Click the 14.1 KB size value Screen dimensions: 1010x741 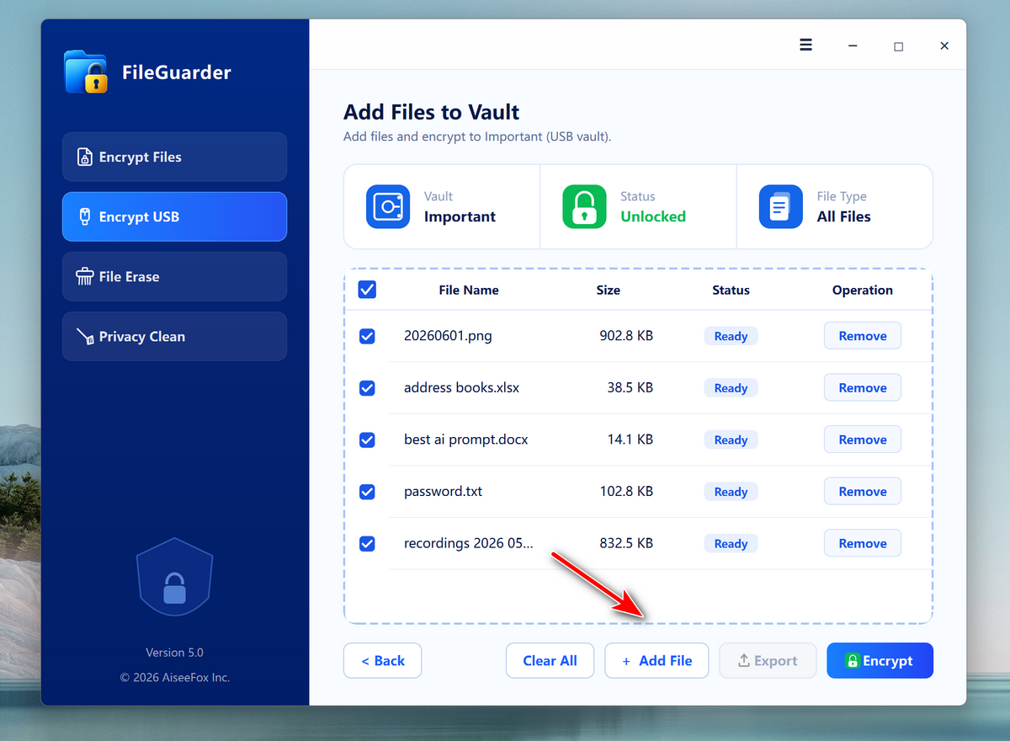pos(630,440)
